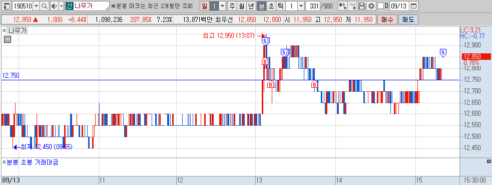Click the add line indicator icon

click(x=353, y=5)
